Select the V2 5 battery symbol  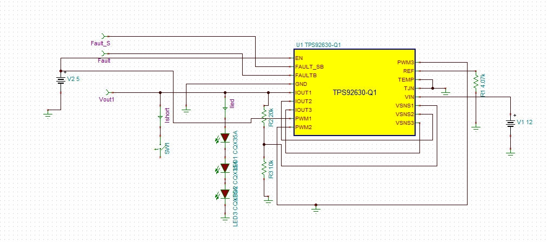[x=61, y=80]
